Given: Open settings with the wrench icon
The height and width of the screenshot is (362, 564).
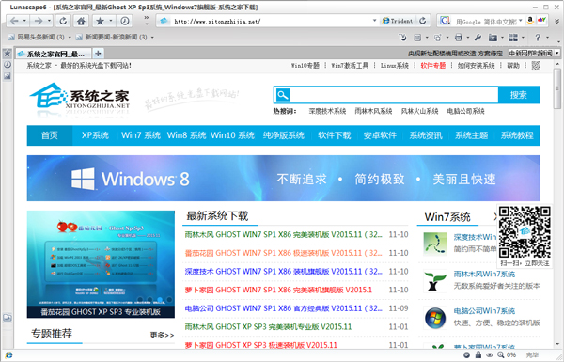Looking at the screenshot, I should pyautogui.click(x=478, y=37).
